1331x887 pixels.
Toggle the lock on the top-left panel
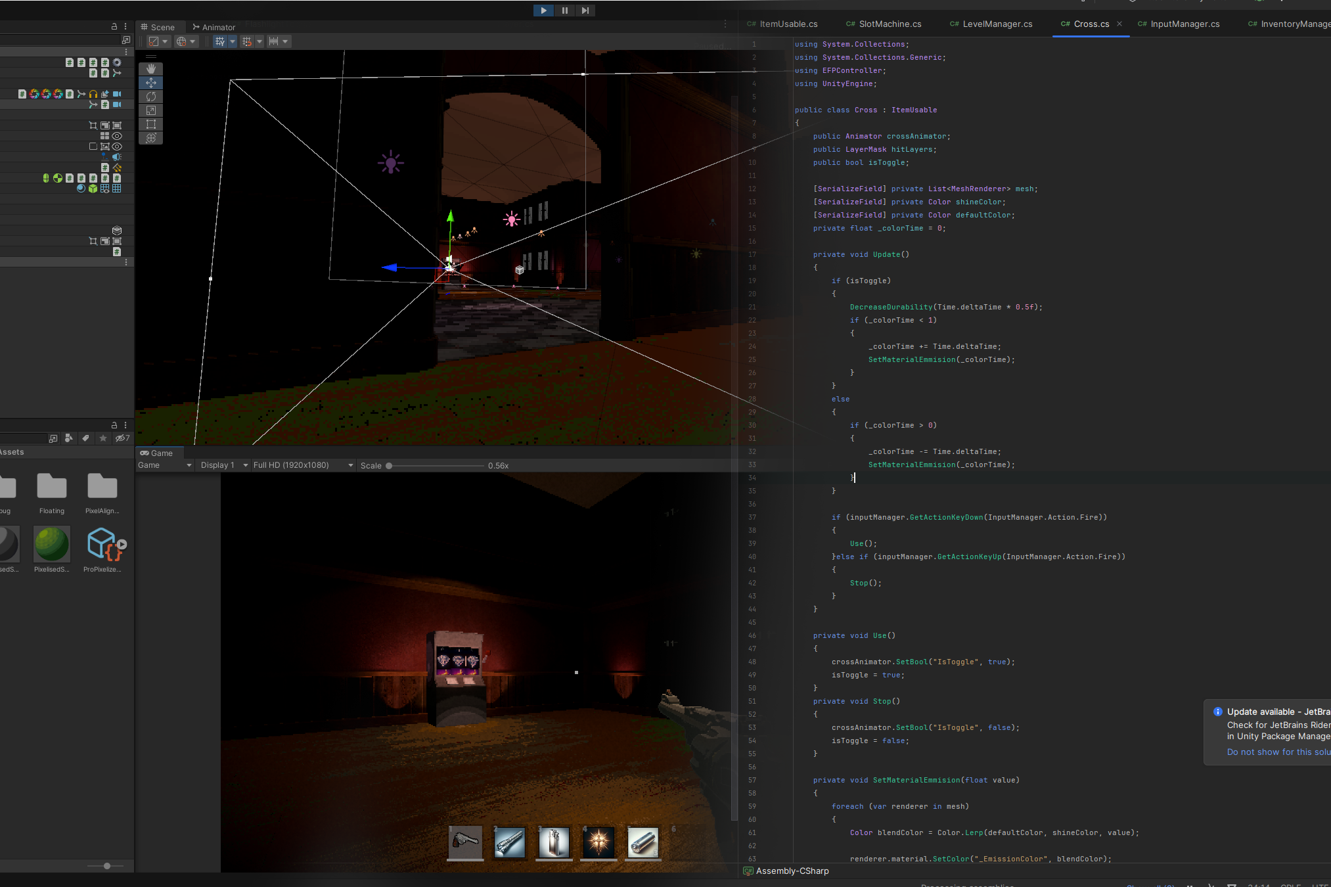coord(114,27)
